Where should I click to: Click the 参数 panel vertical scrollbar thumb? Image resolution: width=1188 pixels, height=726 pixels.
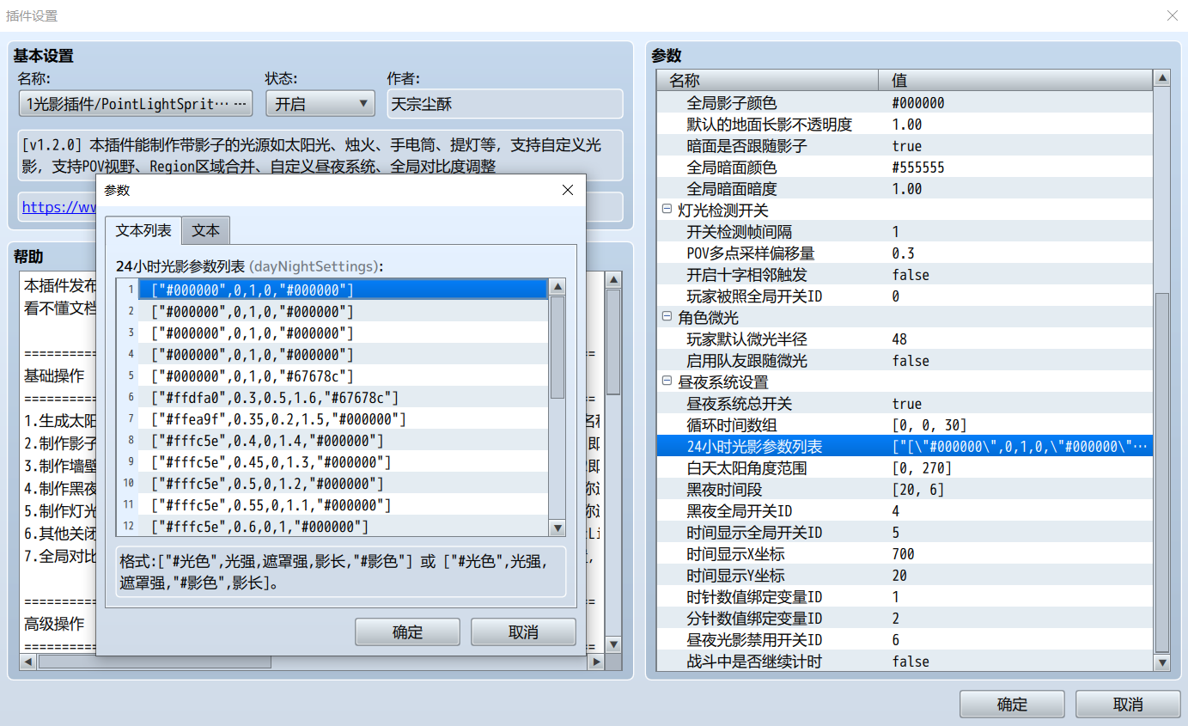point(1162,473)
